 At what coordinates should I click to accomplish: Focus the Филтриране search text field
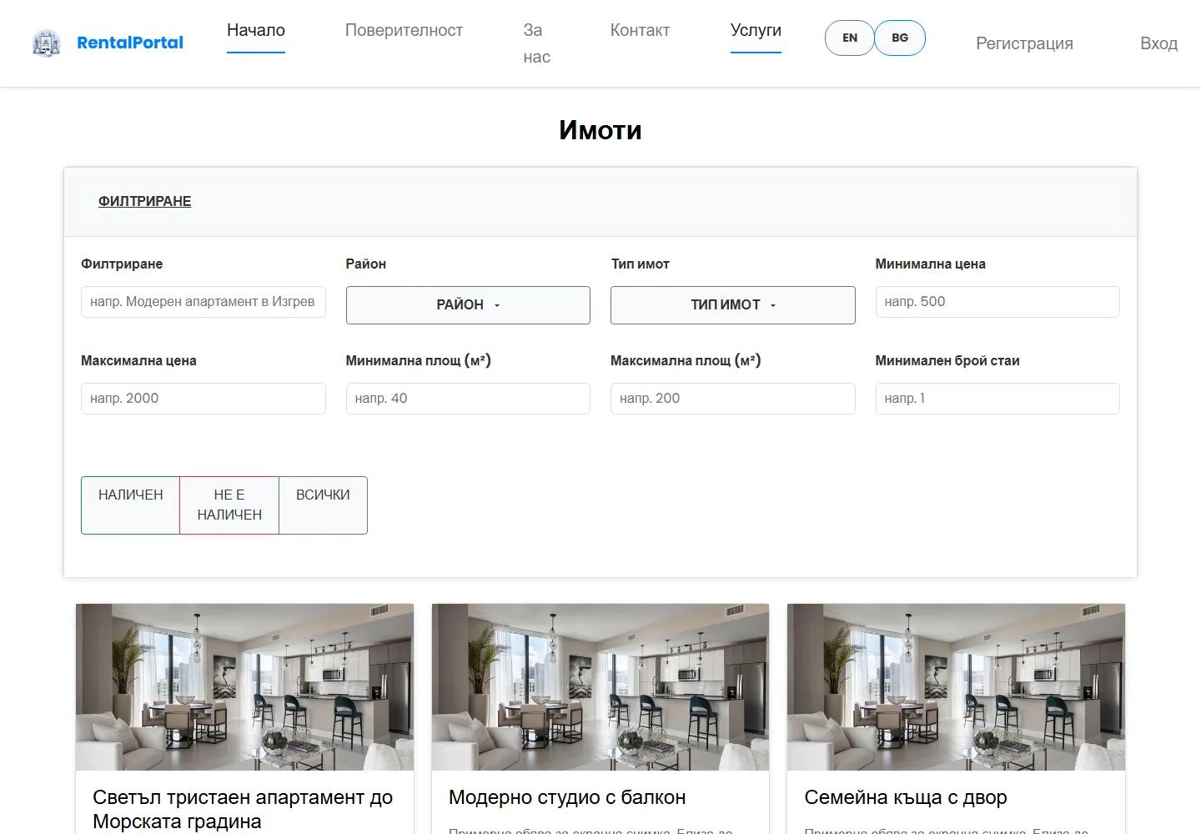tap(204, 302)
